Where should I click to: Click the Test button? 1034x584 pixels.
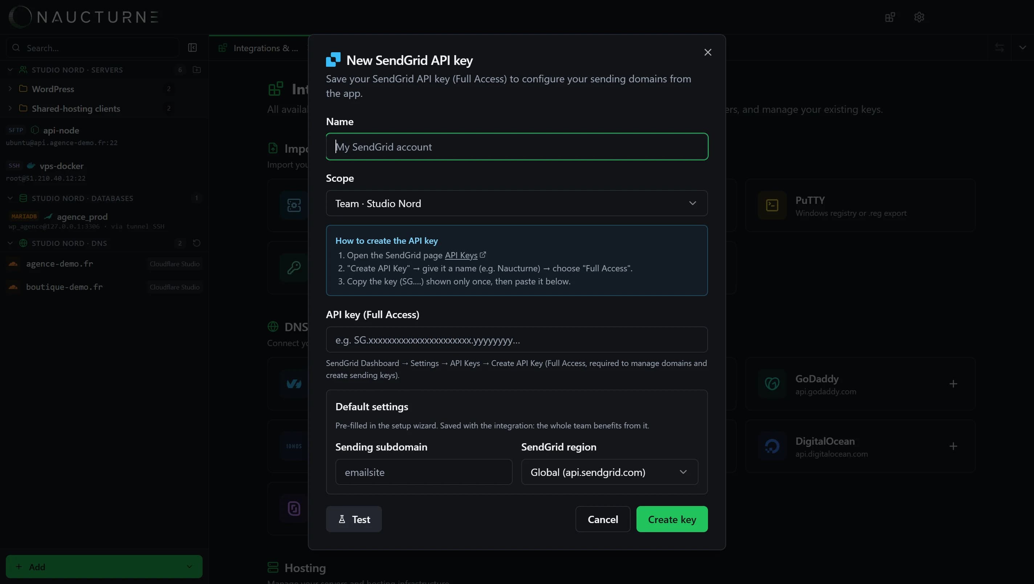[354, 519]
